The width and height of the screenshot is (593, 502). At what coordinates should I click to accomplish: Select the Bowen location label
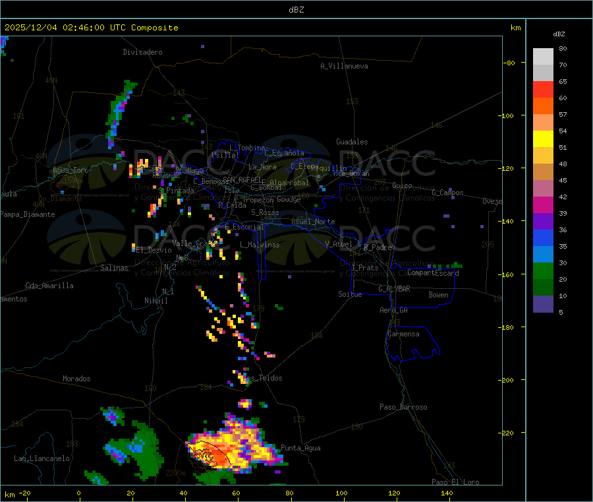coord(439,295)
